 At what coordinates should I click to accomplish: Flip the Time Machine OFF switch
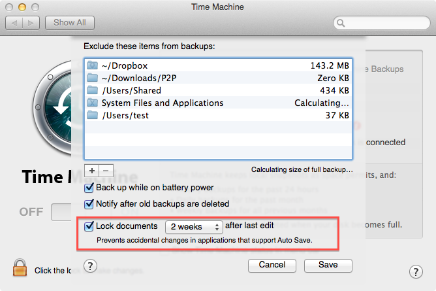tap(61, 212)
